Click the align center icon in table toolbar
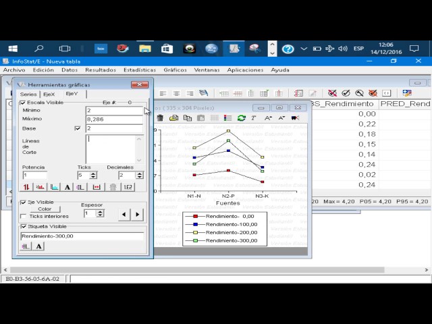The width and height of the screenshot is (432, 324). [176, 93]
